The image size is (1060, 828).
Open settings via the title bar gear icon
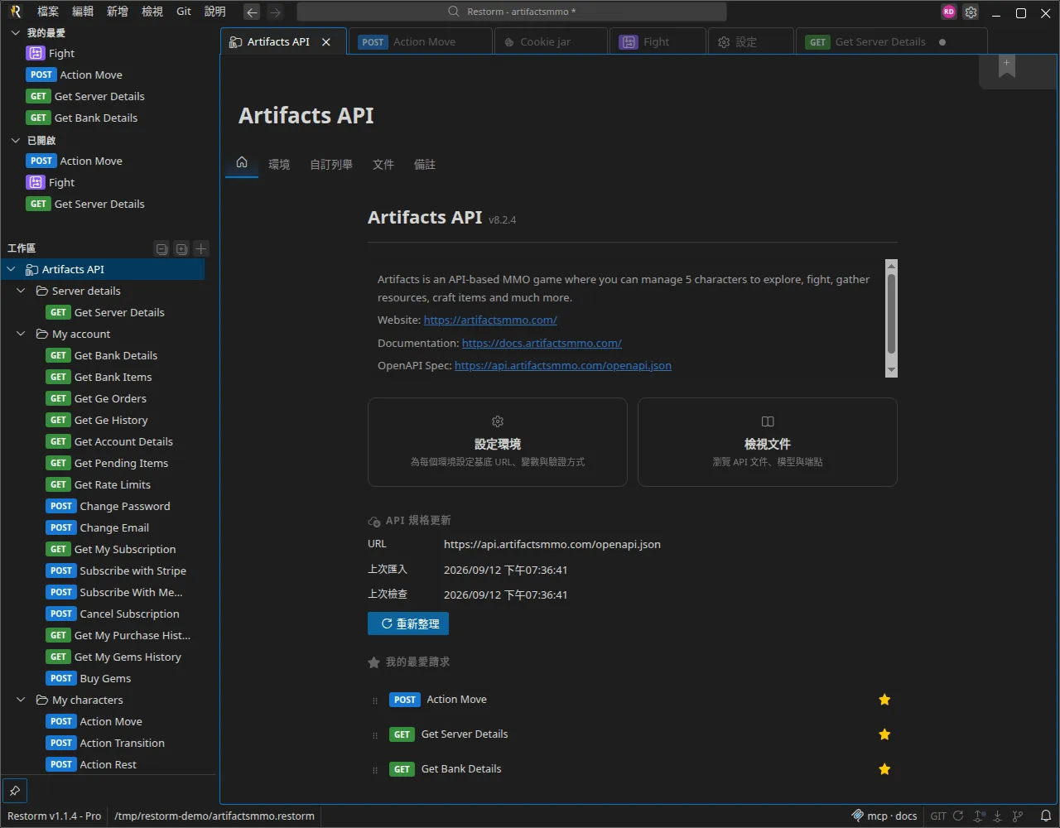[x=971, y=12]
